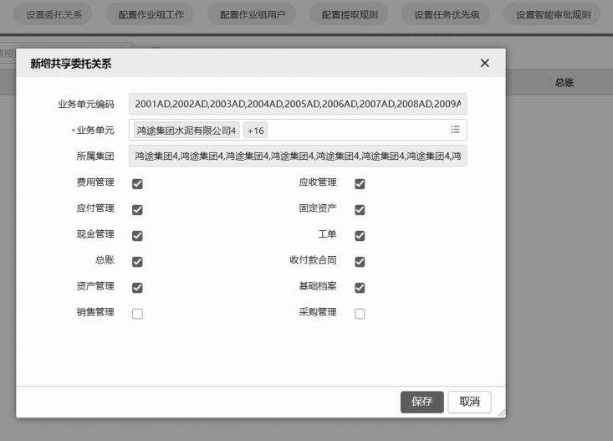Open the business unit list picker icon
Screen dimensions: 613x441
point(455,130)
